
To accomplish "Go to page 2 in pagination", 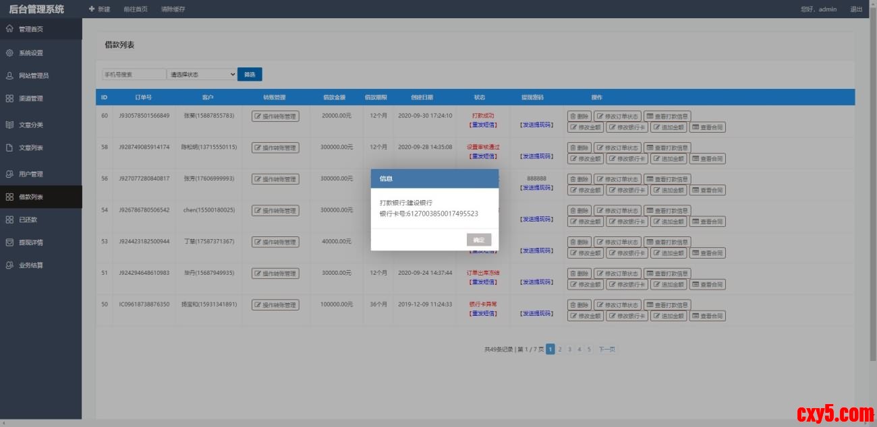I will coord(560,349).
